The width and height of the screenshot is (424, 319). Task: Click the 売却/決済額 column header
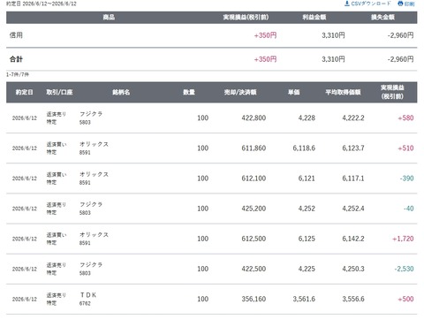click(240, 93)
